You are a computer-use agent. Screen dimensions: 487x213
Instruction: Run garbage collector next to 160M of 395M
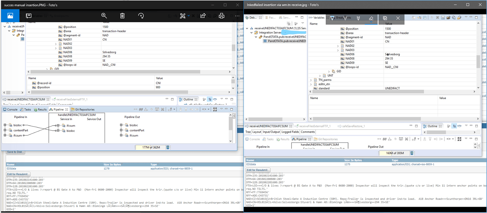click(x=412, y=153)
